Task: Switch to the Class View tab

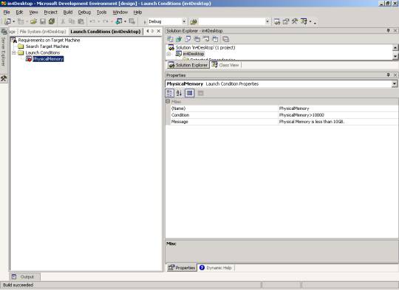Action: tap(225, 65)
